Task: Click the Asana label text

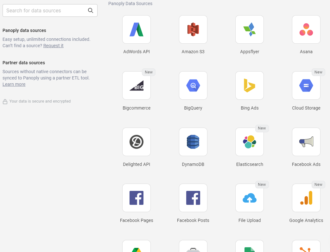Action: 306,52
